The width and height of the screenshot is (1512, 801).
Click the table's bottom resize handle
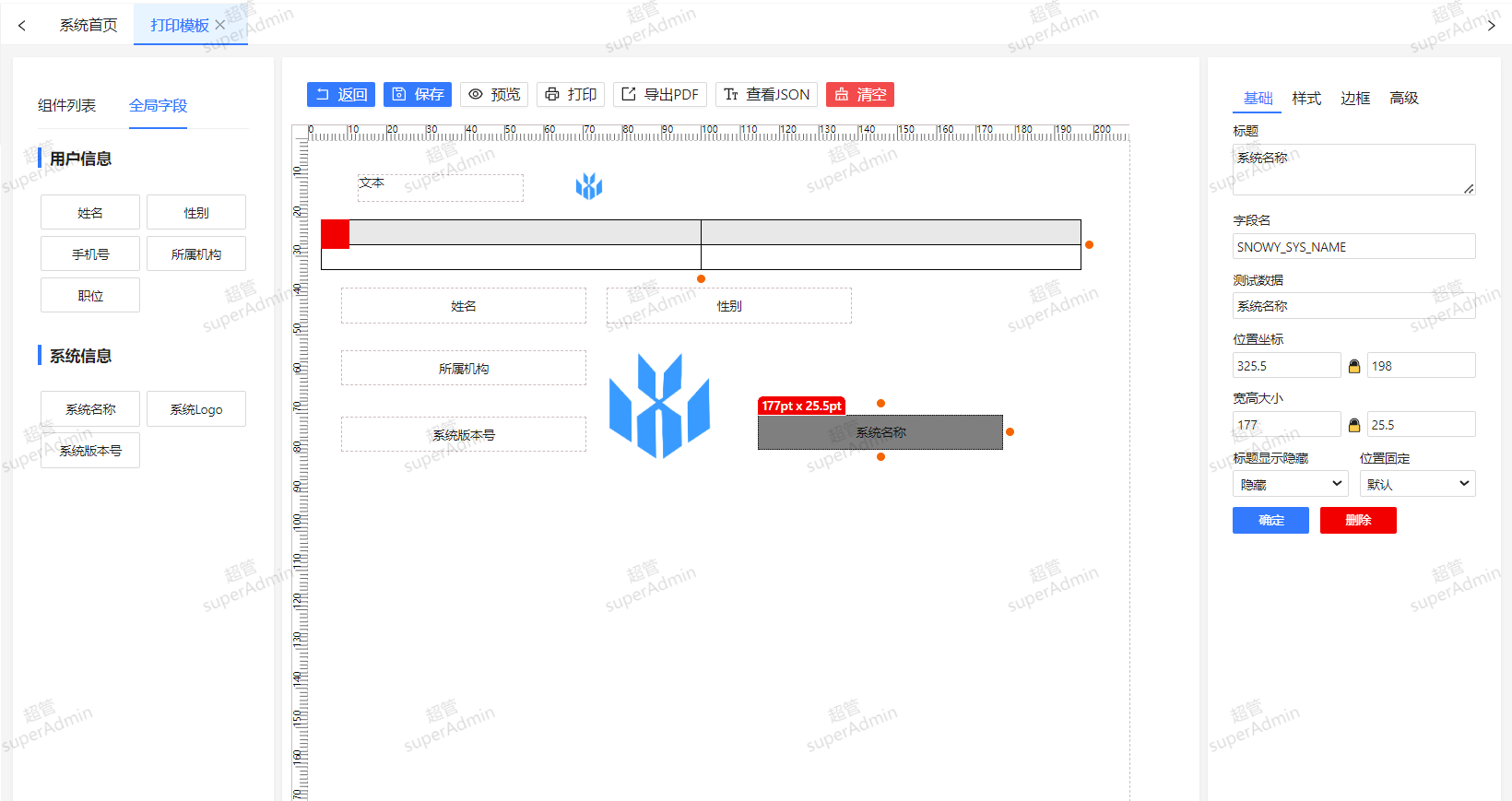click(701, 278)
